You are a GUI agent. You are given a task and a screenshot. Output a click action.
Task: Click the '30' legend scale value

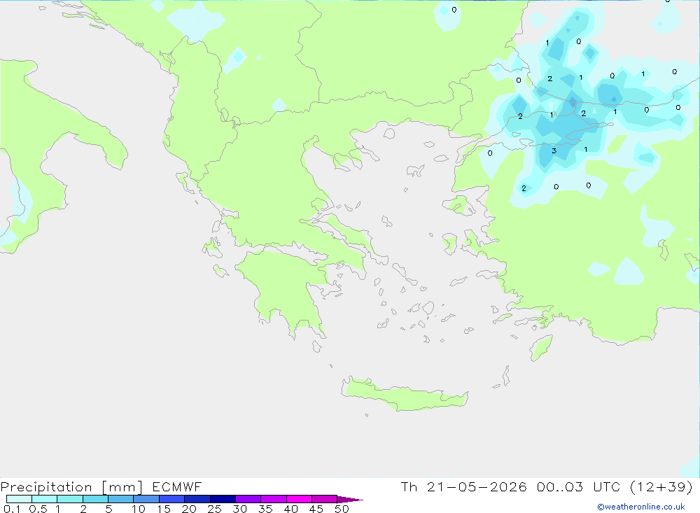(x=239, y=509)
